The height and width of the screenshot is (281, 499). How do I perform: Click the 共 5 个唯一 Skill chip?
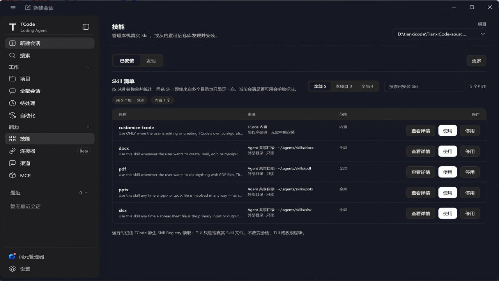click(130, 100)
